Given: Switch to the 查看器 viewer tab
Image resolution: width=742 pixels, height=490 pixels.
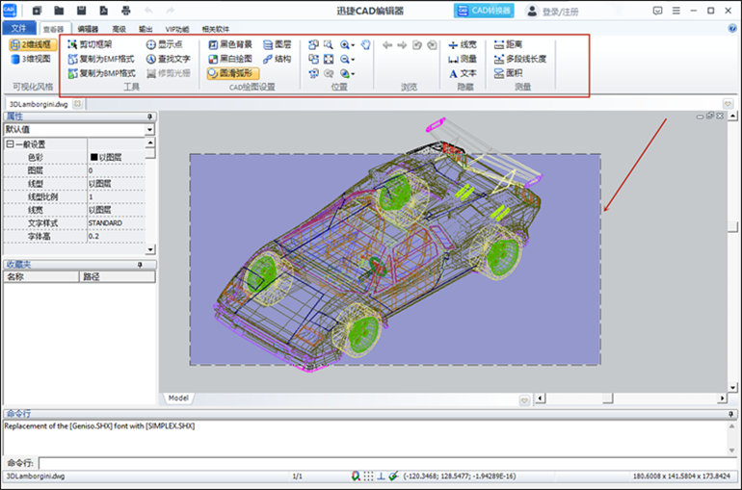Looking at the screenshot, I should coord(55,29).
